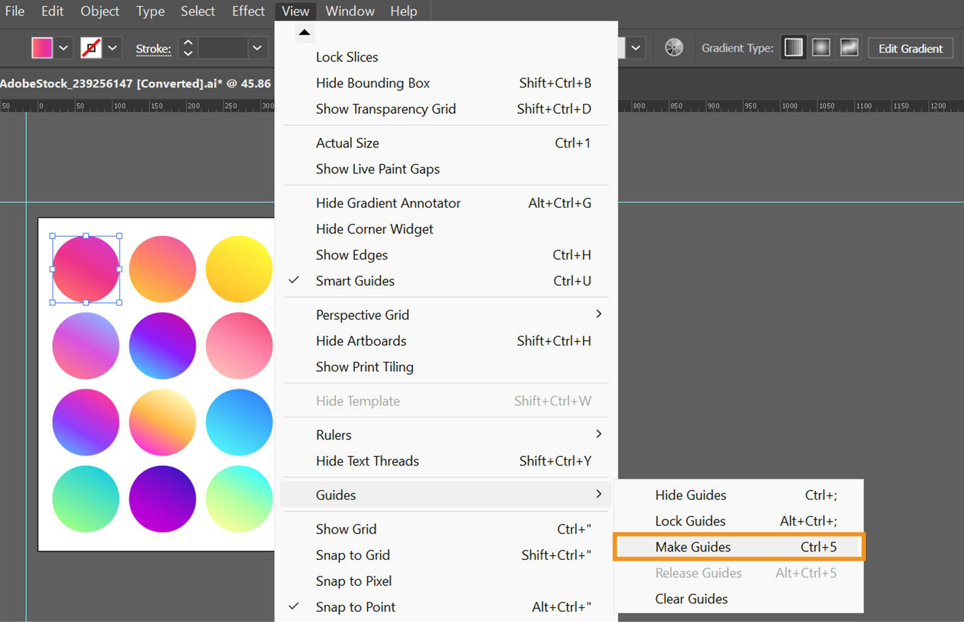This screenshot has height=622, width=964.
Task: Click the color wheel icon in the toolbar
Action: (x=674, y=48)
